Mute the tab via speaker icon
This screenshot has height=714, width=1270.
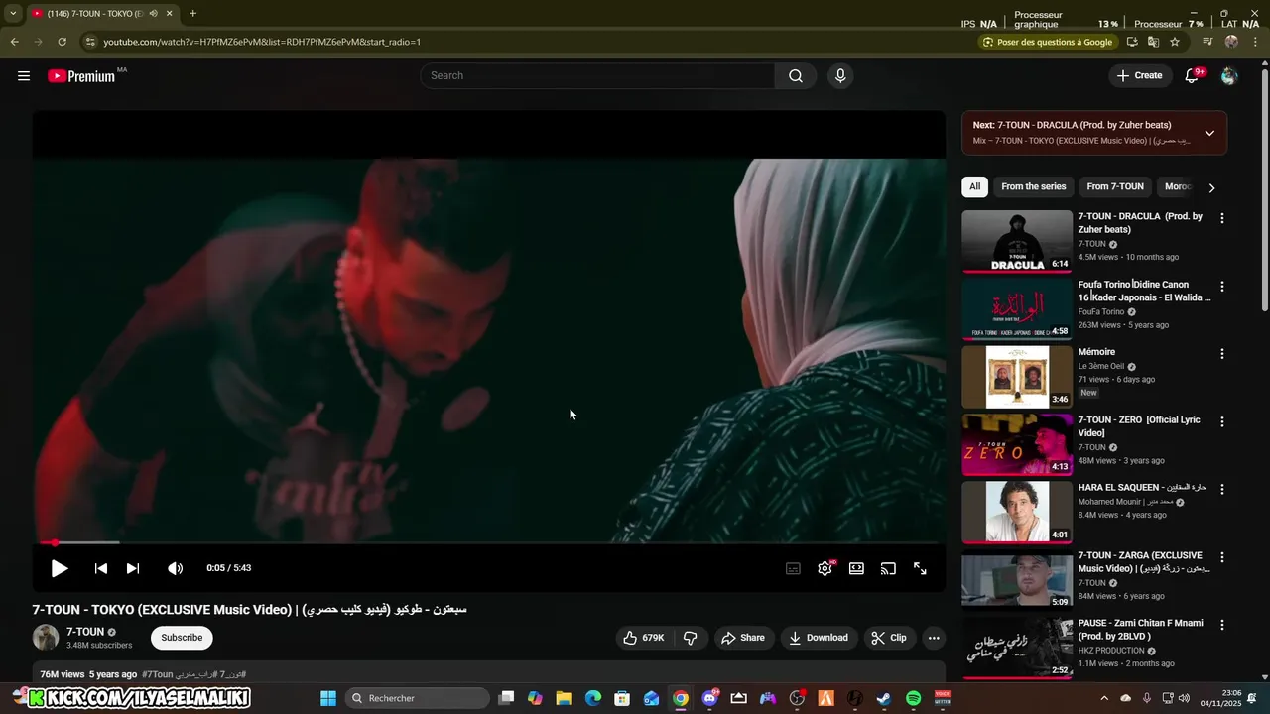tap(153, 14)
